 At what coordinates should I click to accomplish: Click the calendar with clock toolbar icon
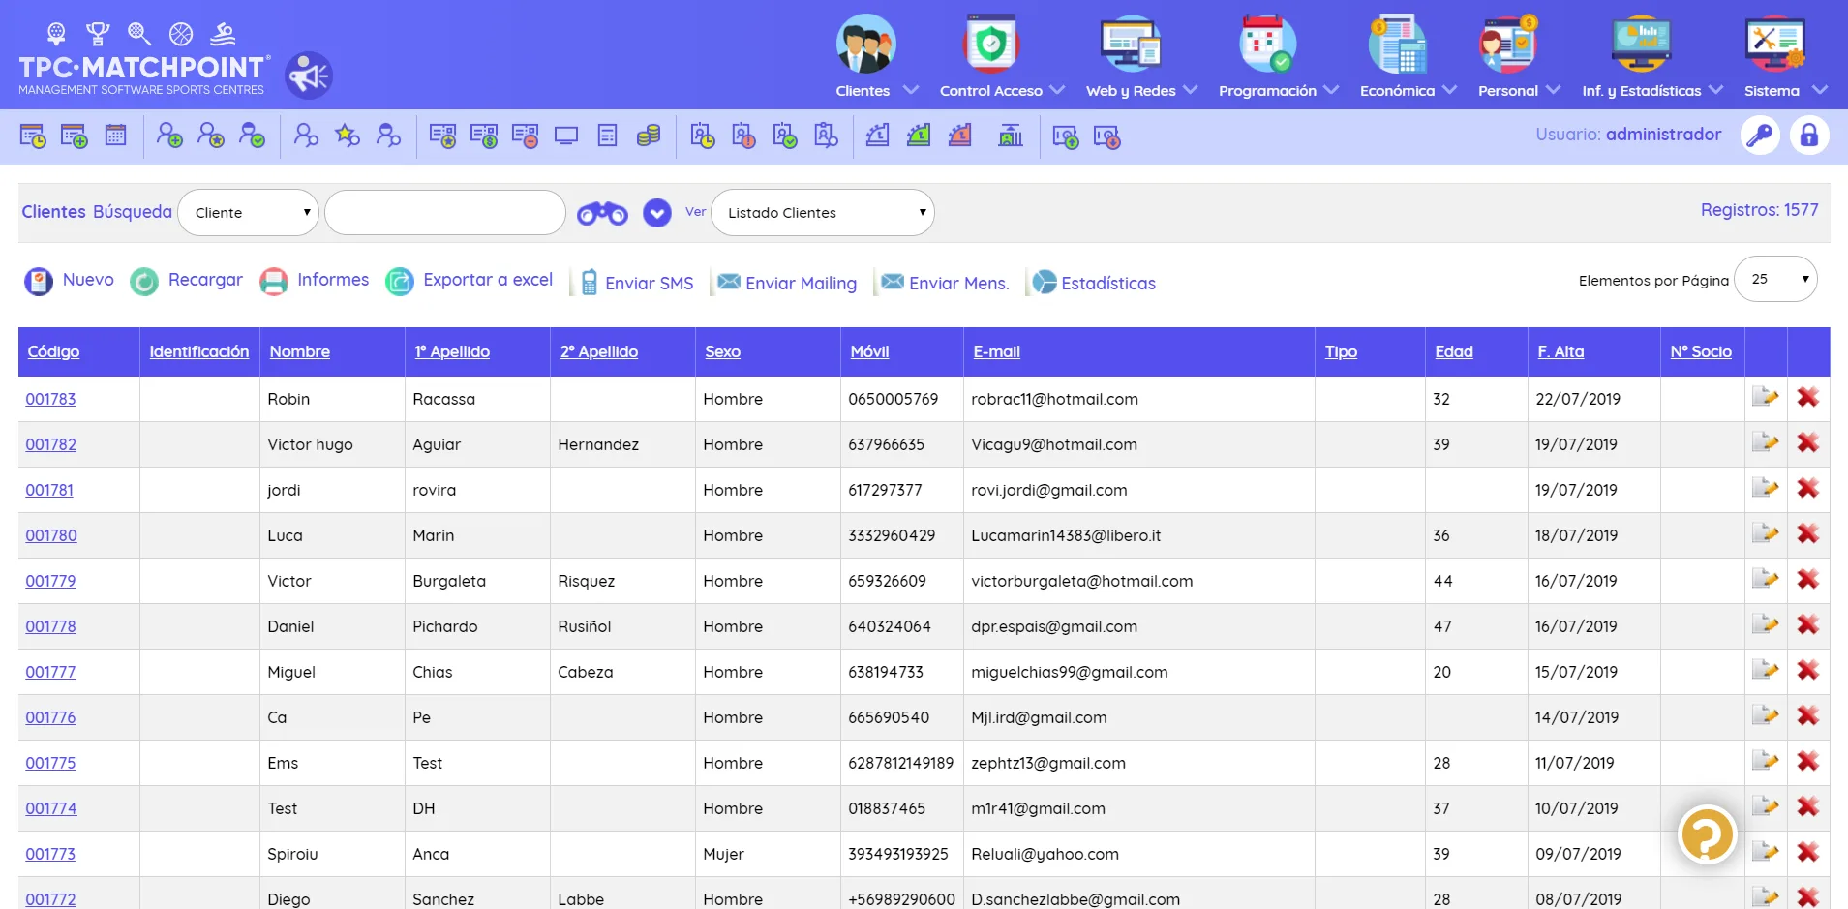pyautogui.click(x=33, y=136)
